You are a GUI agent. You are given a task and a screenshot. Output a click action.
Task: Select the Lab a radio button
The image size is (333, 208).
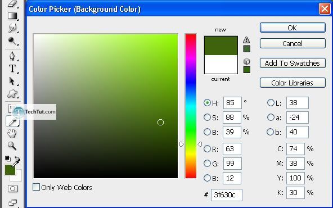271,117
